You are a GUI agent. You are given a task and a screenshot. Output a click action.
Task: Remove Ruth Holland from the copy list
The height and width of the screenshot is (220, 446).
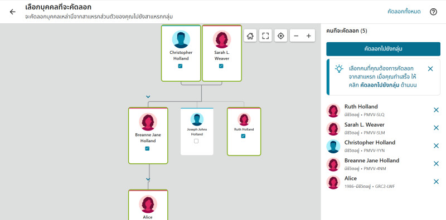click(x=436, y=110)
